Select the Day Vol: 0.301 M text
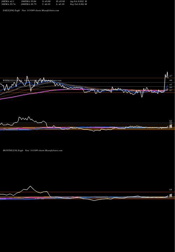 (78, 4)
